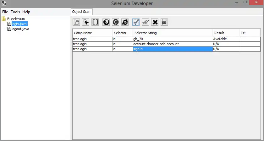Click the square brackets toolbar icon
This screenshot has height=141, width=264.
coord(95,22)
